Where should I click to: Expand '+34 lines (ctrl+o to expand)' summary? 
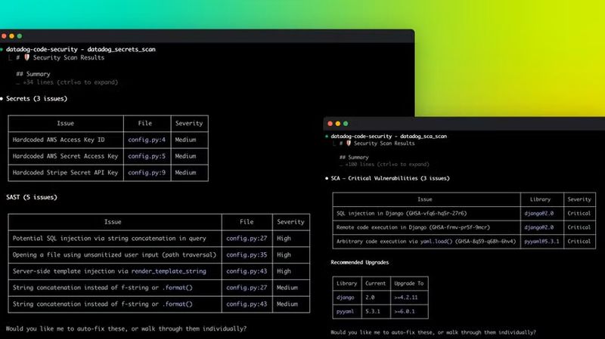pyautogui.click(x=70, y=82)
